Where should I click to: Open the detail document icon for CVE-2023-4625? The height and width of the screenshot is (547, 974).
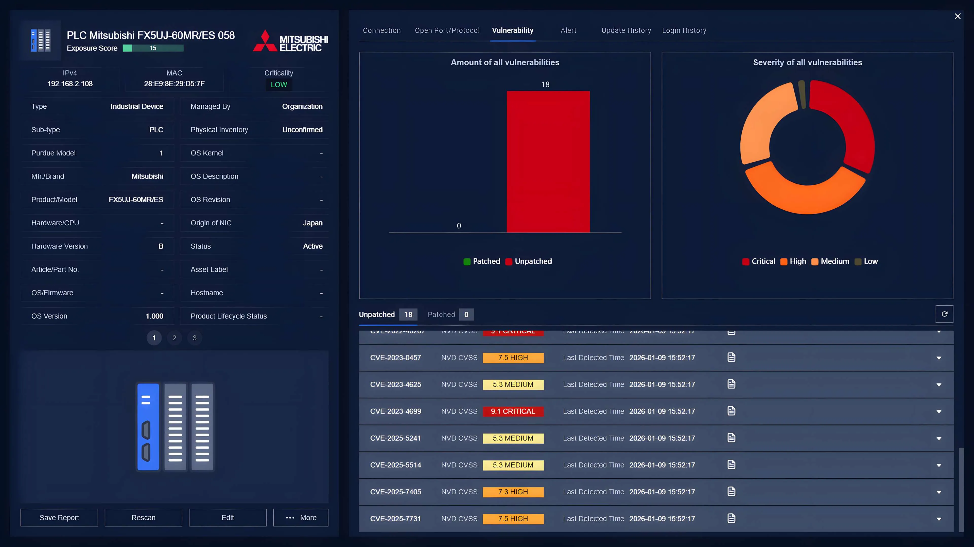pyautogui.click(x=731, y=384)
